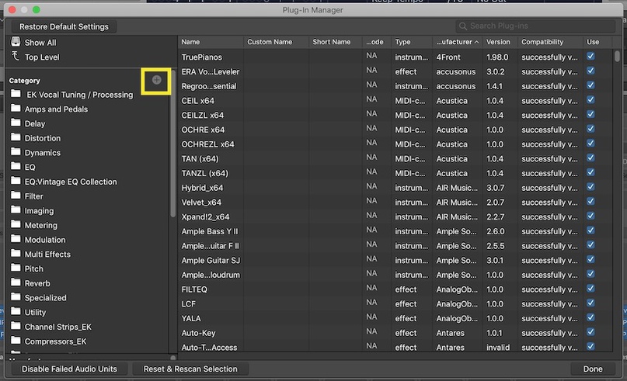The height and width of the screenshot is (381, 627).
Task: Toggle the Use checkbox for FILTEQ
Action: tap(590, 289)
